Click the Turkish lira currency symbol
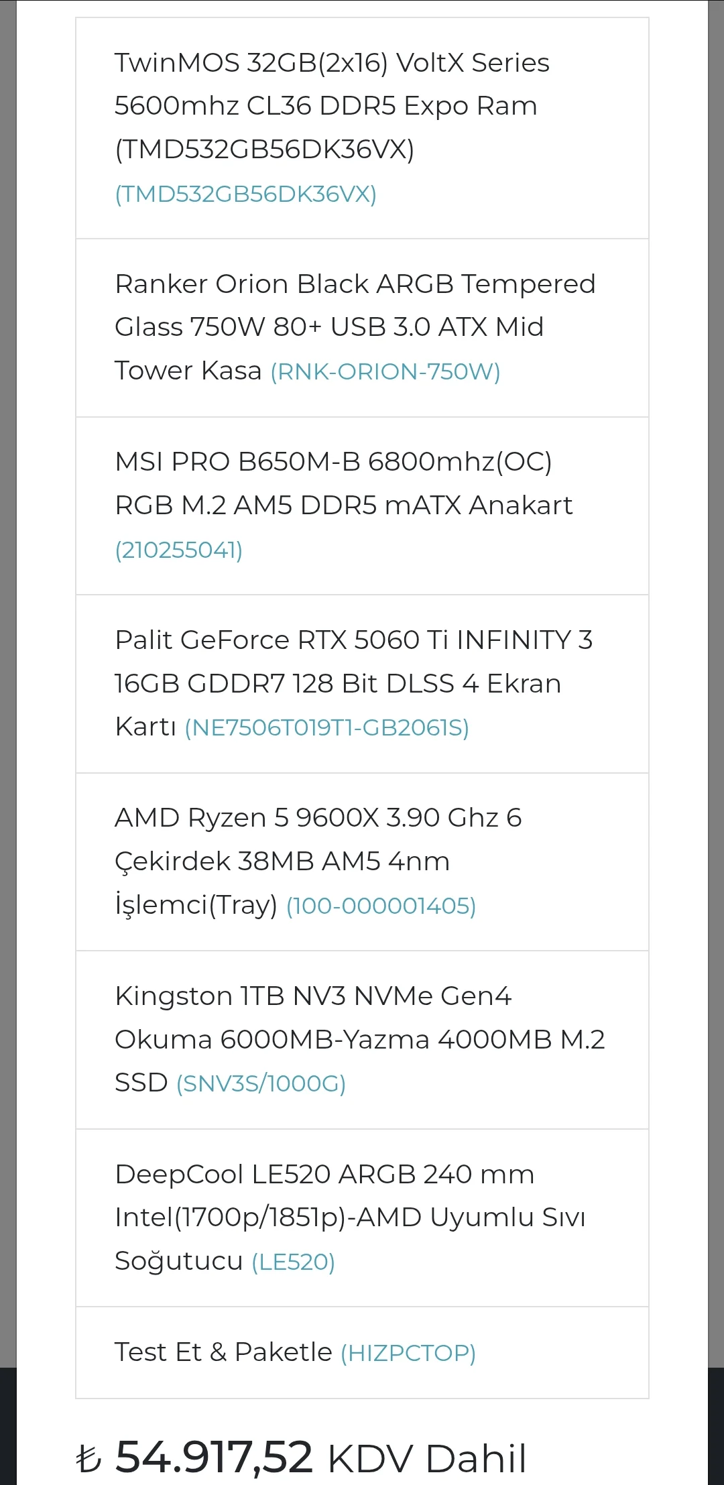The image size is (724, 1485). [88, 1459]
